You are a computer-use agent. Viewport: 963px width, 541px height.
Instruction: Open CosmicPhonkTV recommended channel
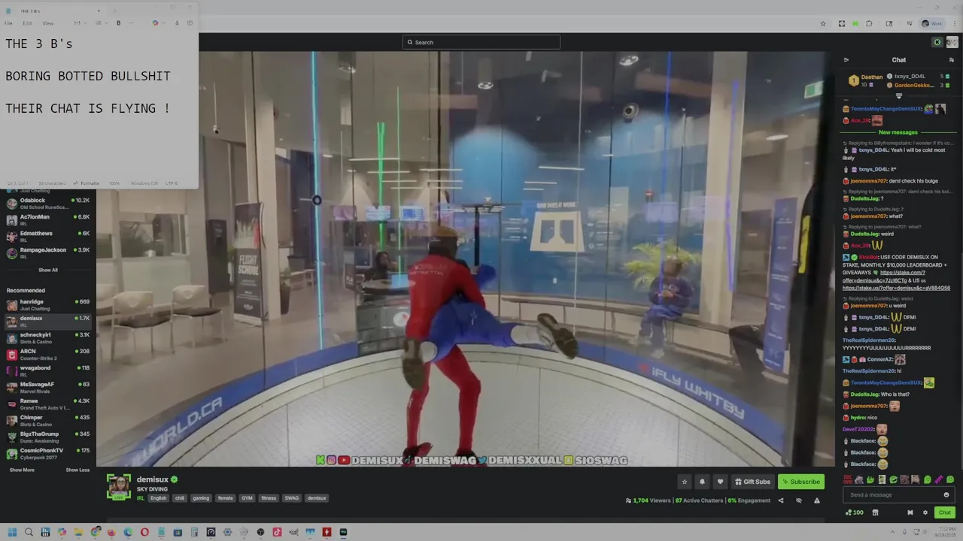click(48, 454)
